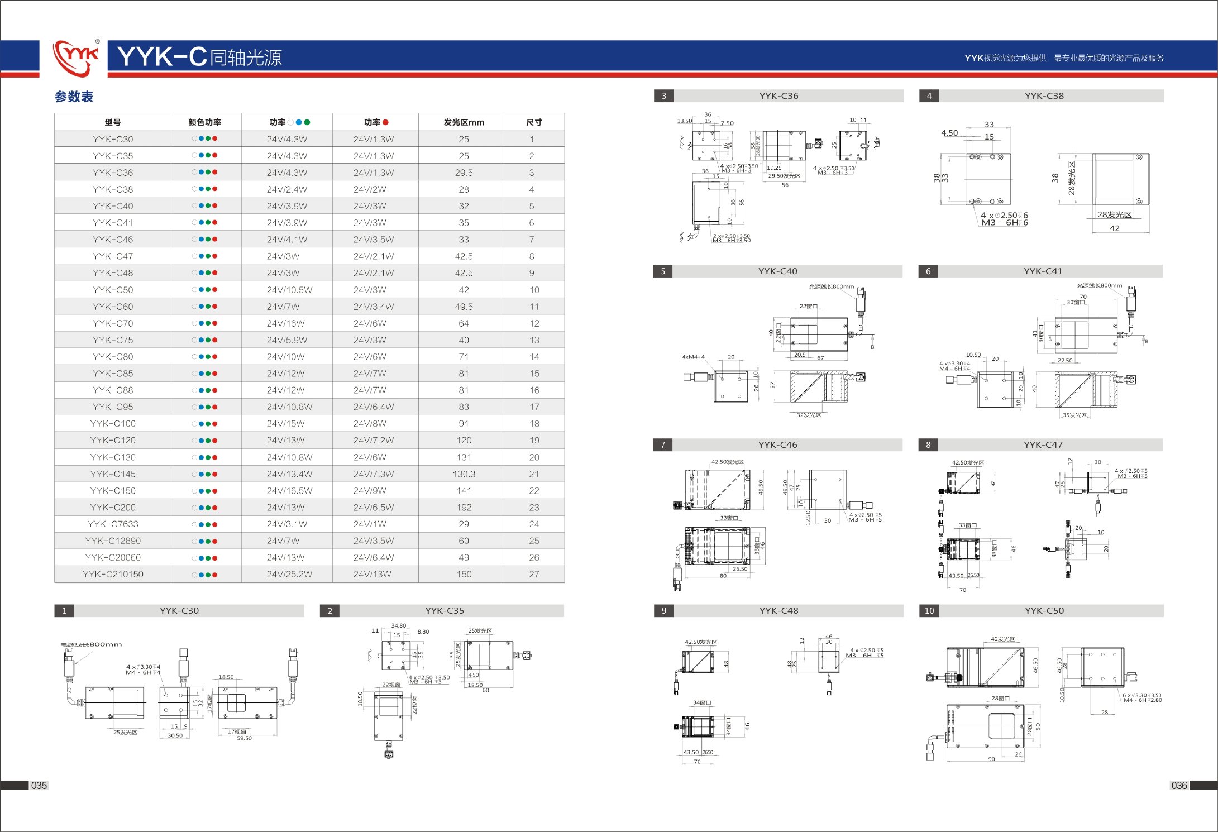The width and height of the screenshot is (1218, 832).
Task: Click the YYK-C46 dimension drawing
Action: [777, 524]
